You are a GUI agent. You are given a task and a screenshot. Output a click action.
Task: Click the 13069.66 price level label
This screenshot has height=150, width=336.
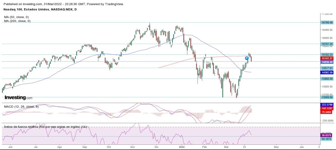327,97
